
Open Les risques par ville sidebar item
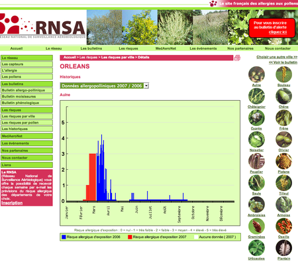click(26, 116)
